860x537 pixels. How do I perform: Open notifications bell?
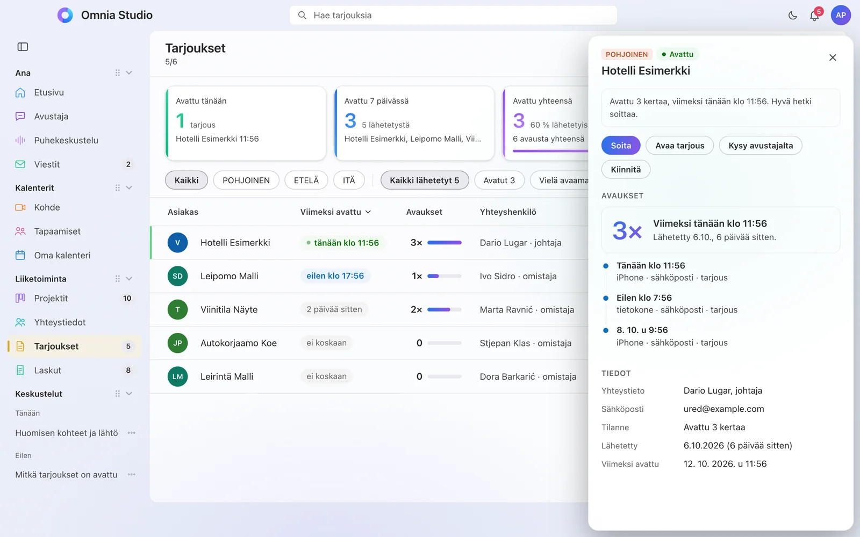814,16
